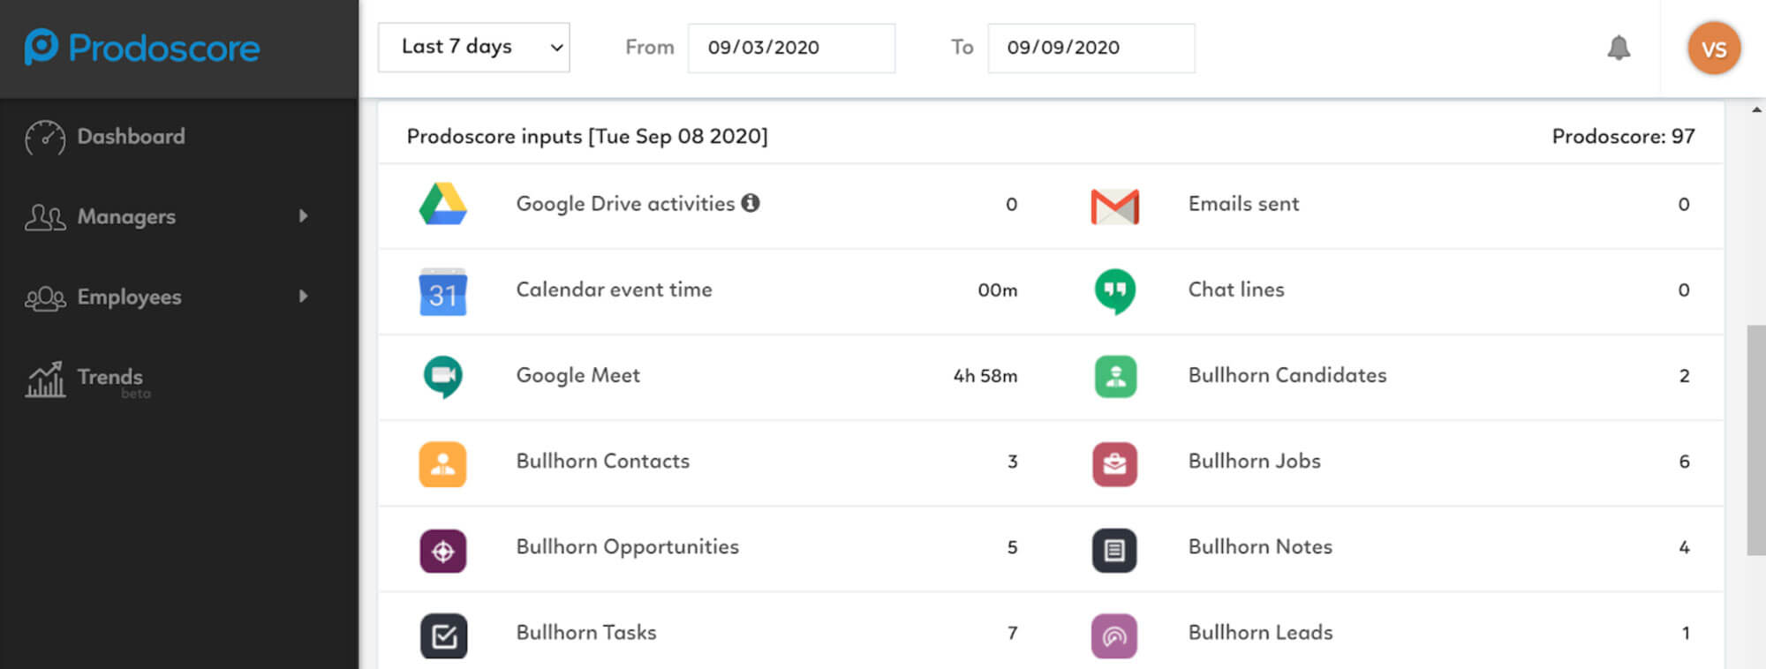Click Bullhorn Tasks label
Viewport: 1766px width, 669px height.
[586, 631]
